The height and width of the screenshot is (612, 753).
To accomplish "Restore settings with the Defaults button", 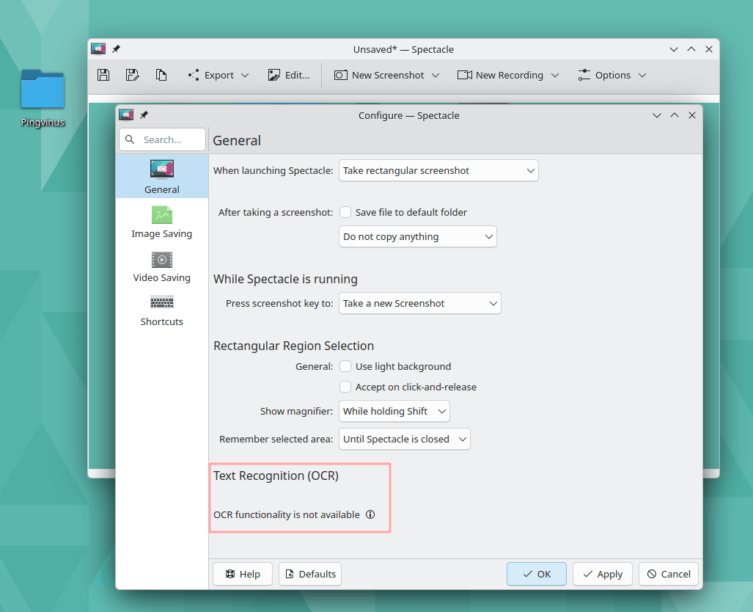I will pyautogui.click(x=310, y=574).
